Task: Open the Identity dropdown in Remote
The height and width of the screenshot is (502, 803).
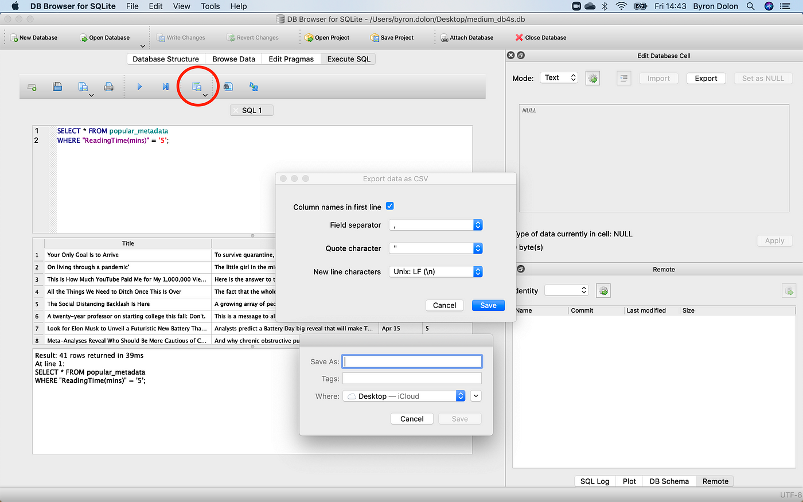Action: pos(566,290)
